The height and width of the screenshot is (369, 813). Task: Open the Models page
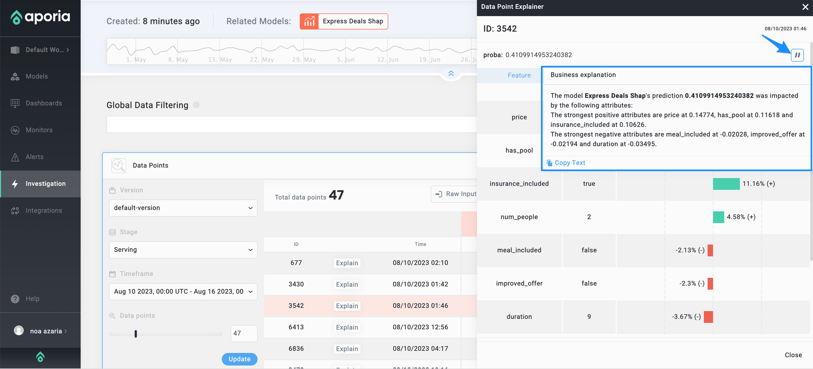tap(37, 77)
